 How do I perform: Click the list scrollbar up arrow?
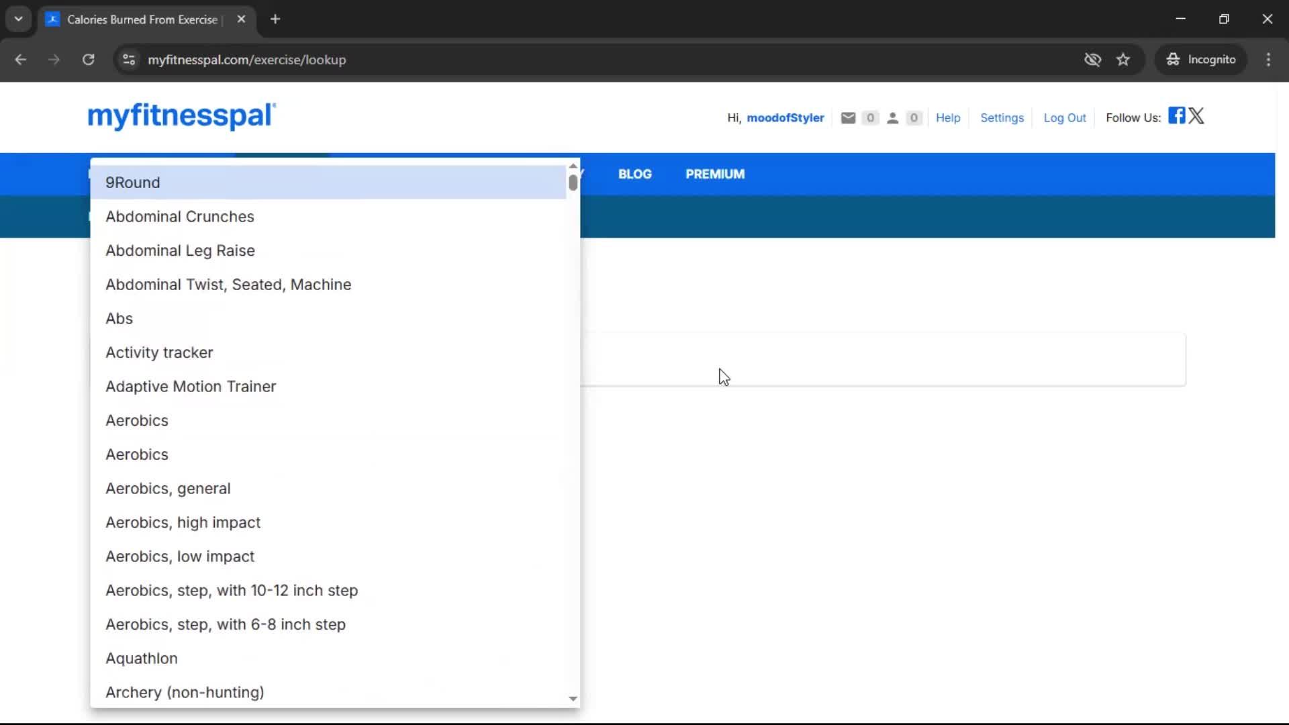coord(573,166)
